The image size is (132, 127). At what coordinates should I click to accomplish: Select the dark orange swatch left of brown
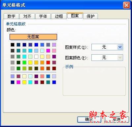(x=42, y=68)
